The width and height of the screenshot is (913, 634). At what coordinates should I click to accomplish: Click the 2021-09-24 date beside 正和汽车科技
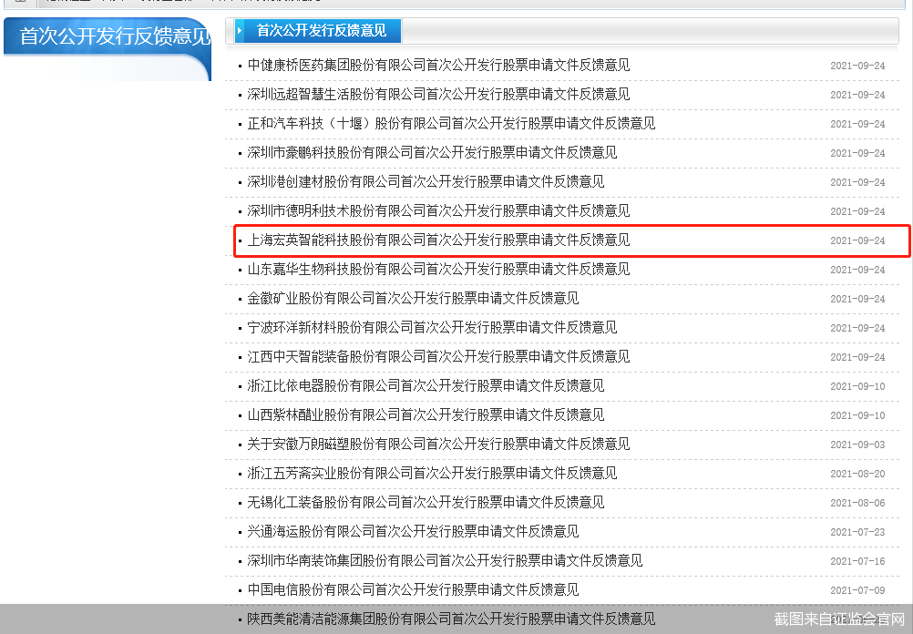click(857, 124)
